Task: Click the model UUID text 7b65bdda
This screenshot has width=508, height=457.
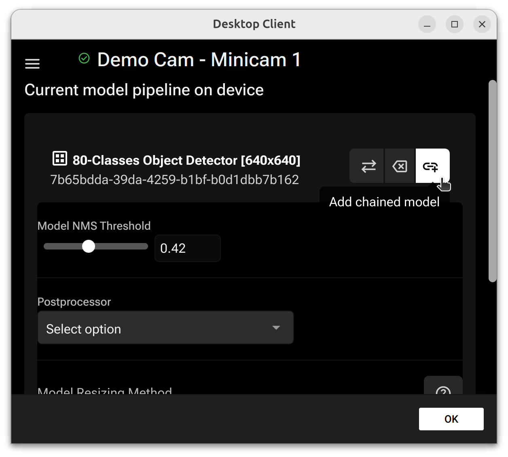Action: point(174,180)
